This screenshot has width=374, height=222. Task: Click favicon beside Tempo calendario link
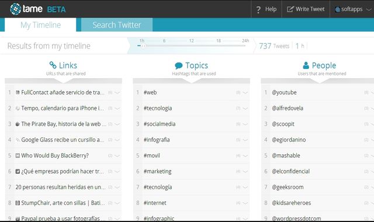pyautogui.click(x=18, y=108)
